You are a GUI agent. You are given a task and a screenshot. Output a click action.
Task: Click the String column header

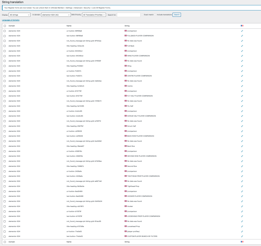(127, 26)
